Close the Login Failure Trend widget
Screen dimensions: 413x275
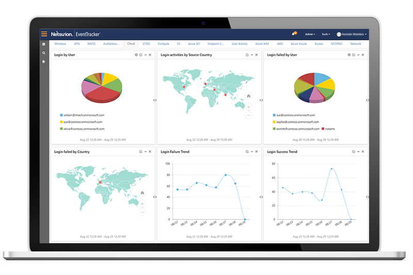pyautogui.click(x=256, y=152)
